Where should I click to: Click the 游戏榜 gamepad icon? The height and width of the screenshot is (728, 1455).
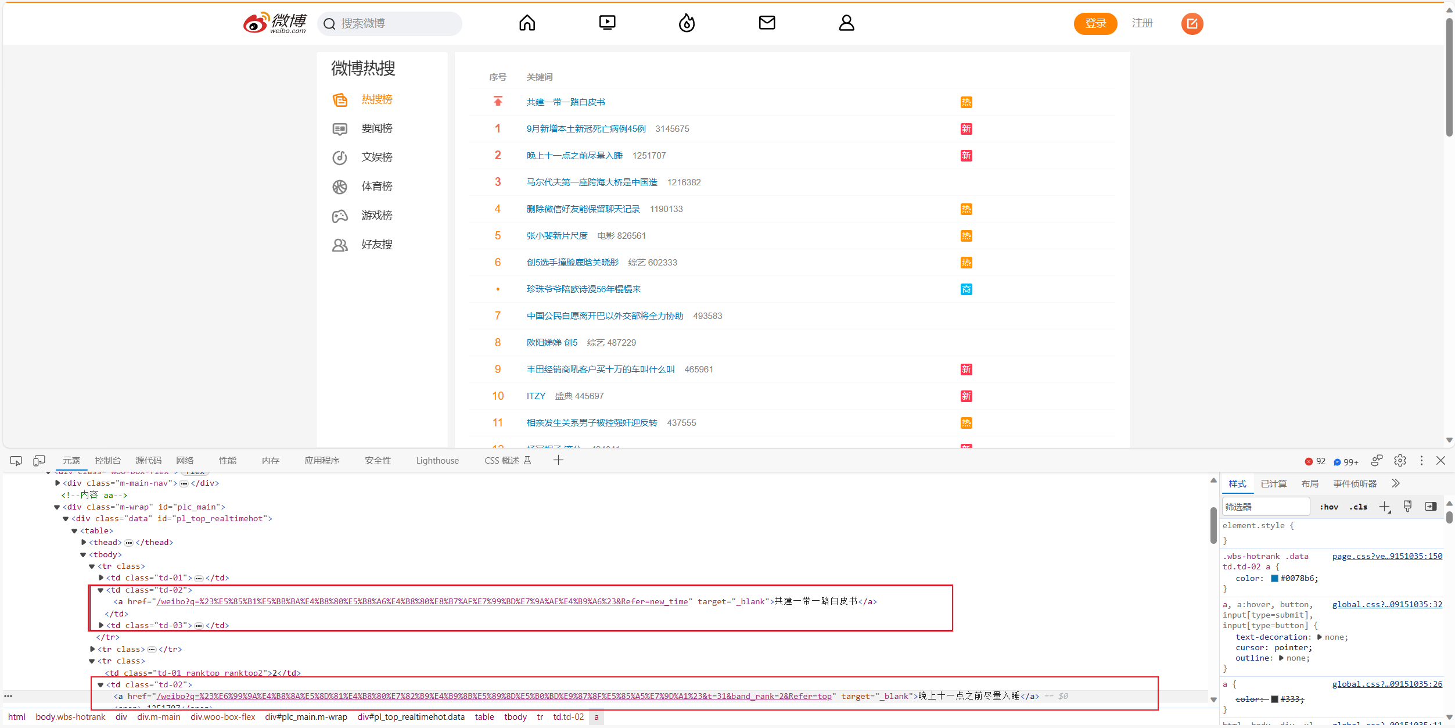pos(340,216)
